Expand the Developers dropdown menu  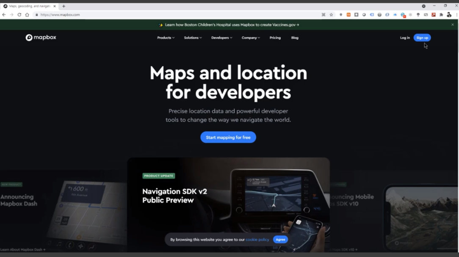pyautogui.click(x=221, y=38)
